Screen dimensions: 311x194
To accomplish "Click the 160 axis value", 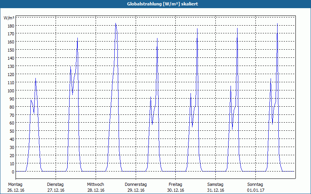I will tap(11, 42).
